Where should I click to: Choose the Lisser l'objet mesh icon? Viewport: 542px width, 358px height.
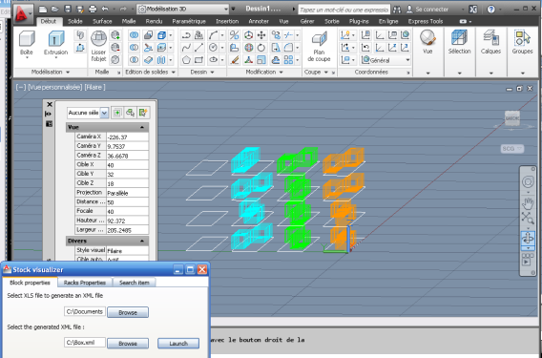(98, 39)
